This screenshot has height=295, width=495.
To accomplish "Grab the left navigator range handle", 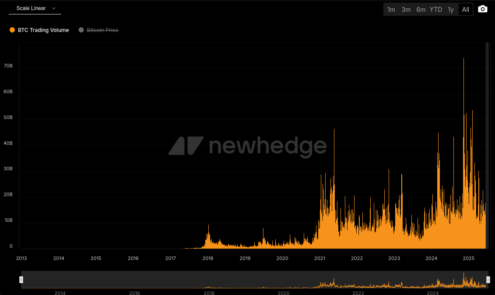I will tap(21, 280).
